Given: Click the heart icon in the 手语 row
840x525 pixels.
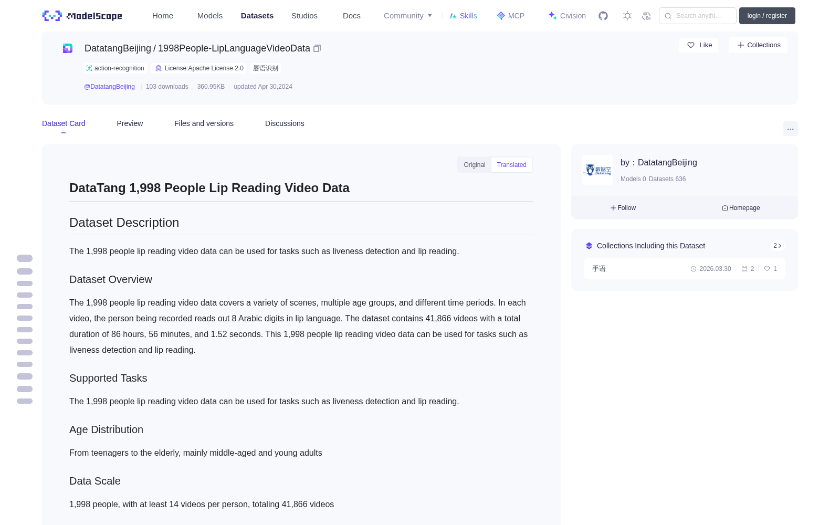Looking at the screenshot, I should pos(767,269).
